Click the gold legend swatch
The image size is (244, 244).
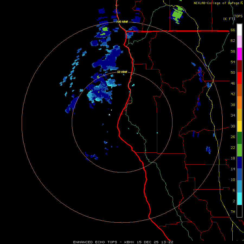coord(239,115)
